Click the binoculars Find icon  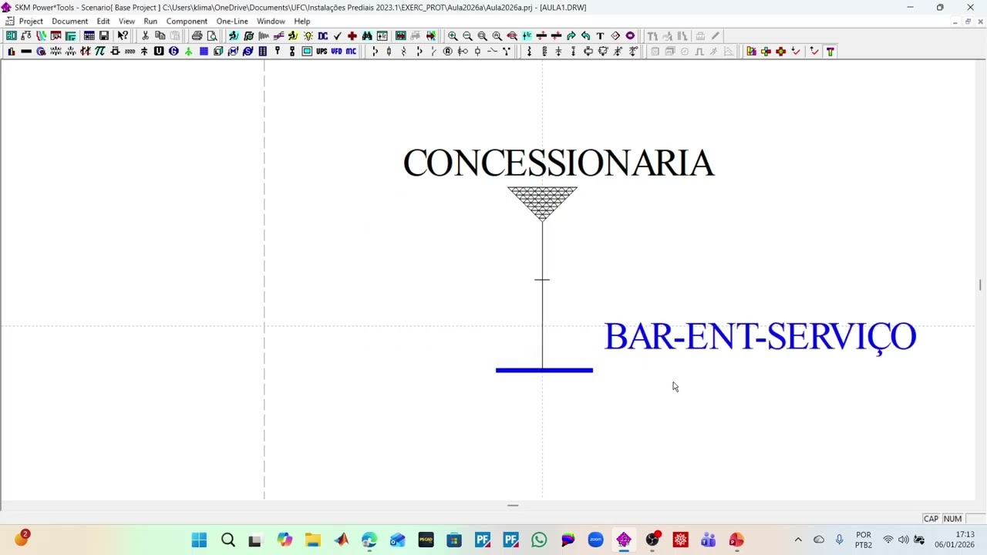[x=367, y=35]
